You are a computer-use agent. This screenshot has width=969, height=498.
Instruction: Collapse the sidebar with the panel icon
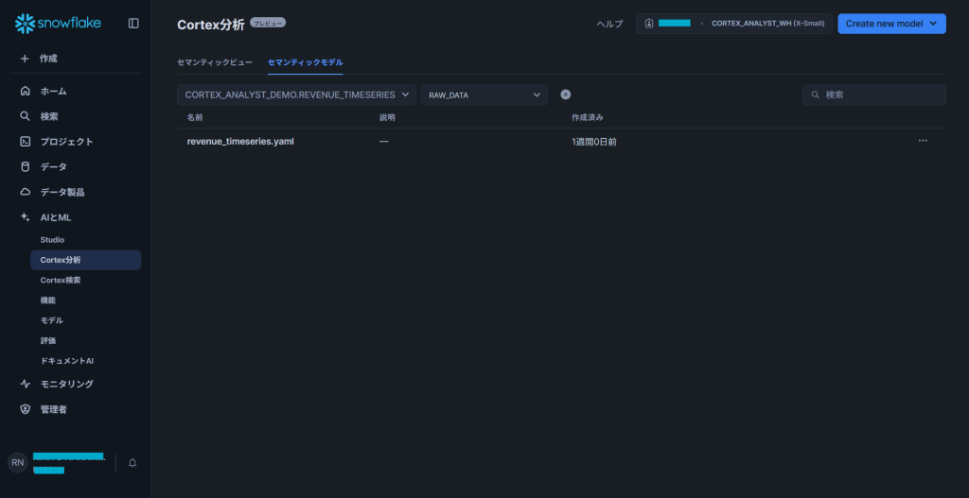click(133, 24)
